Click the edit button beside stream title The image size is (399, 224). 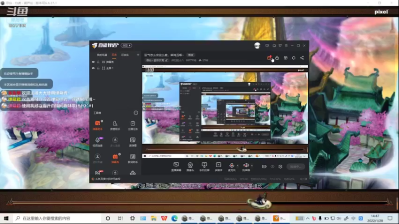[191, 55]
